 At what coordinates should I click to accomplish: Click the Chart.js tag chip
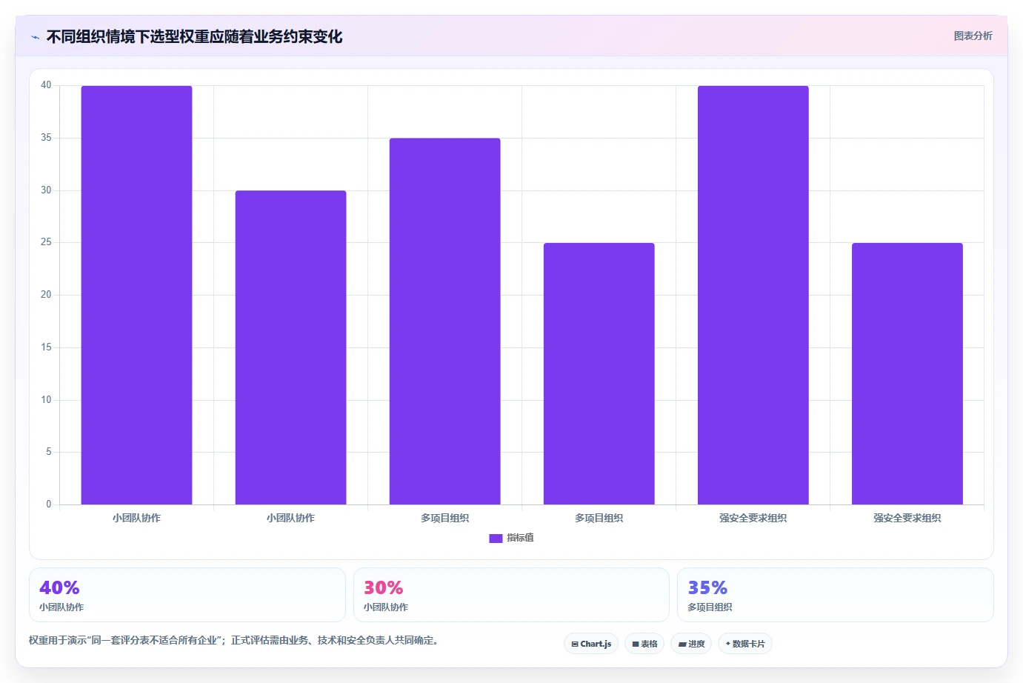(x=591, y=644)
